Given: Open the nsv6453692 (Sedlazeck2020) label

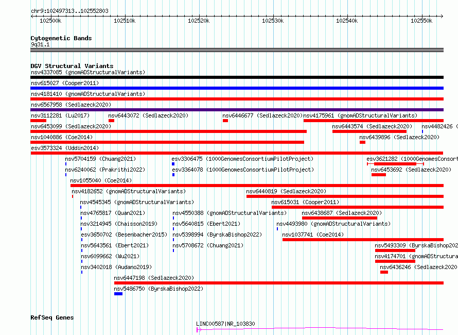Looking at the screenshot, I should click(411, 170).
